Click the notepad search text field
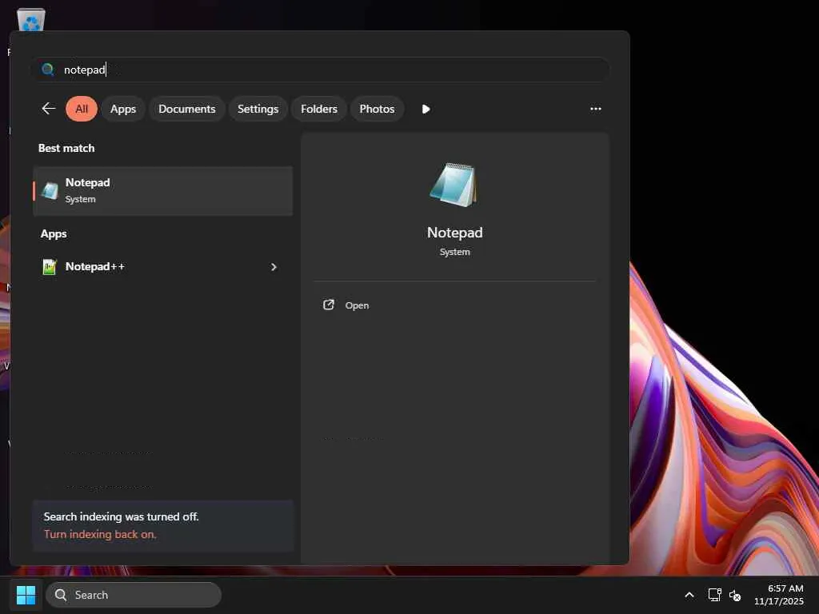This screenshot has width=819, height=614. [x=320, y=70]
